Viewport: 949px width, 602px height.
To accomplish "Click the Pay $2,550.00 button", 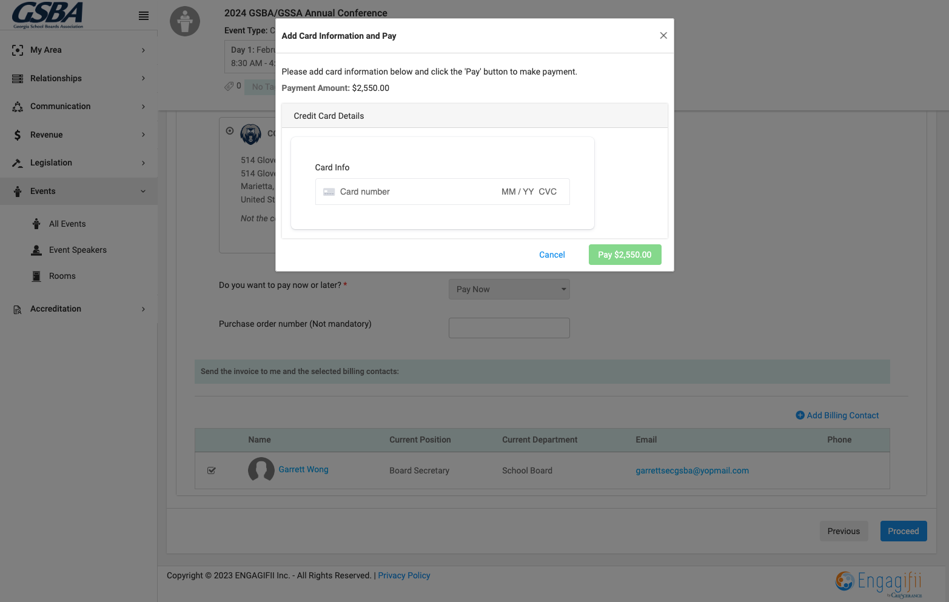I will (625, 255).
